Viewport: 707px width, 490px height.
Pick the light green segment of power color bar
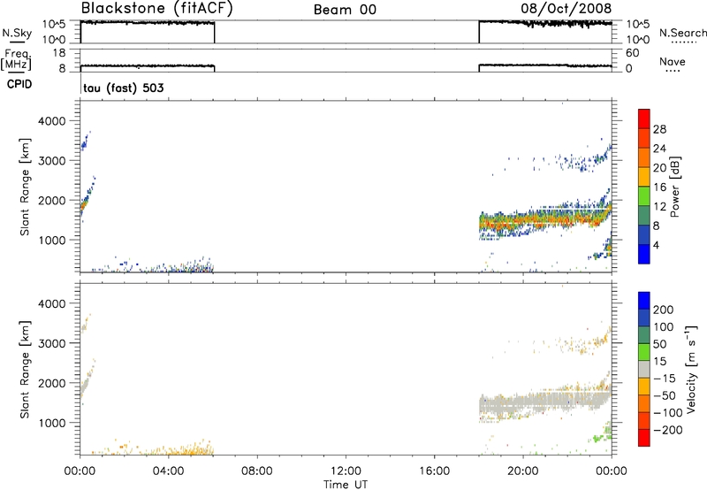[644, 195]
